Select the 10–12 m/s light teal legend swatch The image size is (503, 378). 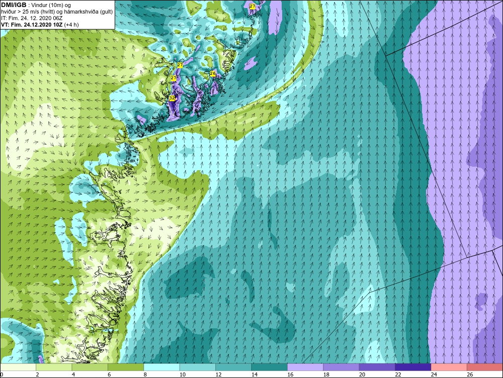tap(198, 367)
